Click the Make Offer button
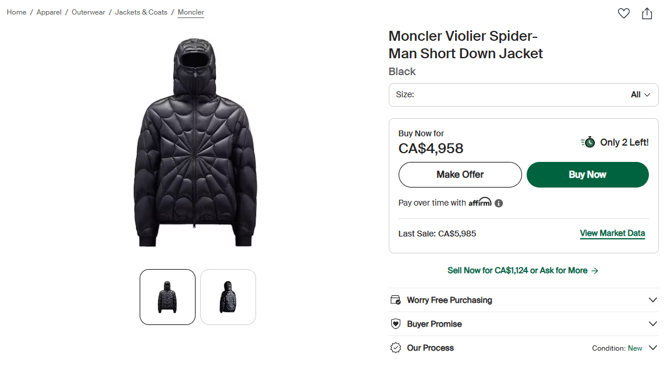The height and width of the screenshot is (371, 671). click(x=460, y=174)
